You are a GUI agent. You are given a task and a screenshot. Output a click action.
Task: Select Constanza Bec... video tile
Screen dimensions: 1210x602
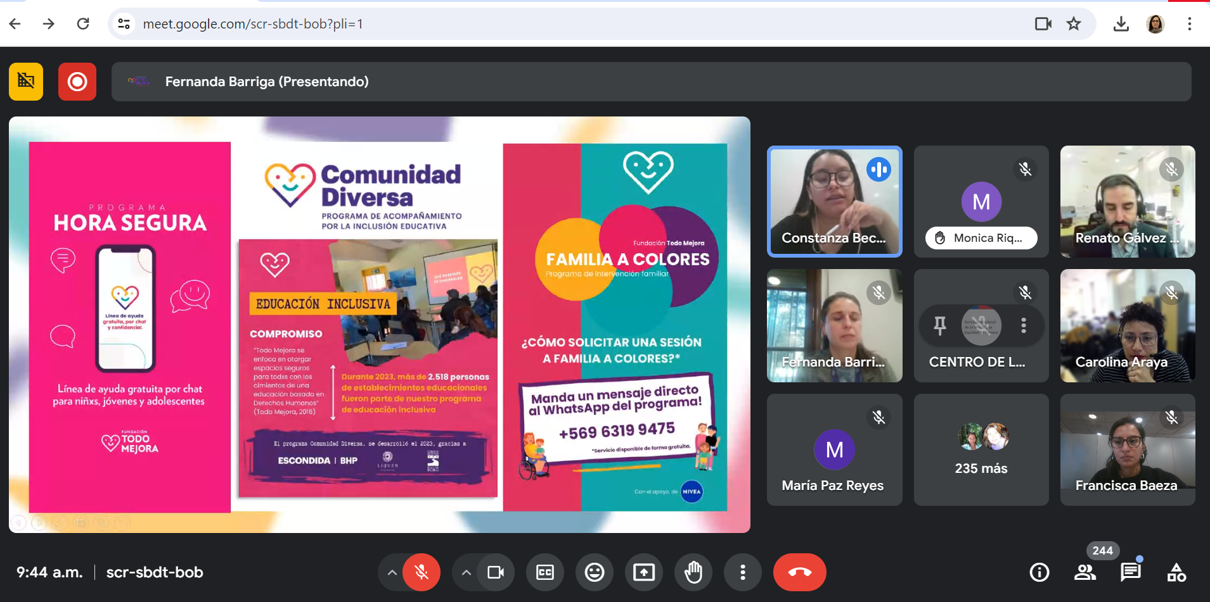click(834, 201)
